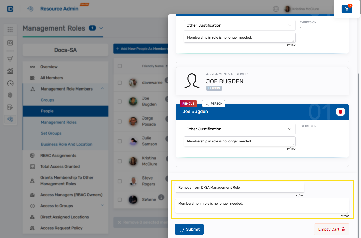Select the gauge dashboard icon in sidebar

(10, 83)
